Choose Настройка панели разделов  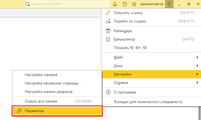57,92
